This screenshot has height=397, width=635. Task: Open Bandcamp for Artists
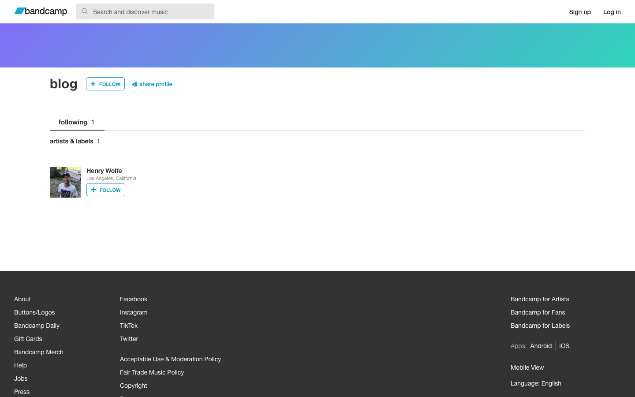click(540, 299)
